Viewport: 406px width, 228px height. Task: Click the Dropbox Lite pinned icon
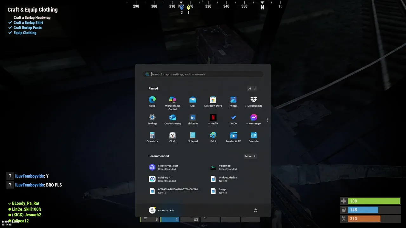click(254, 102)
